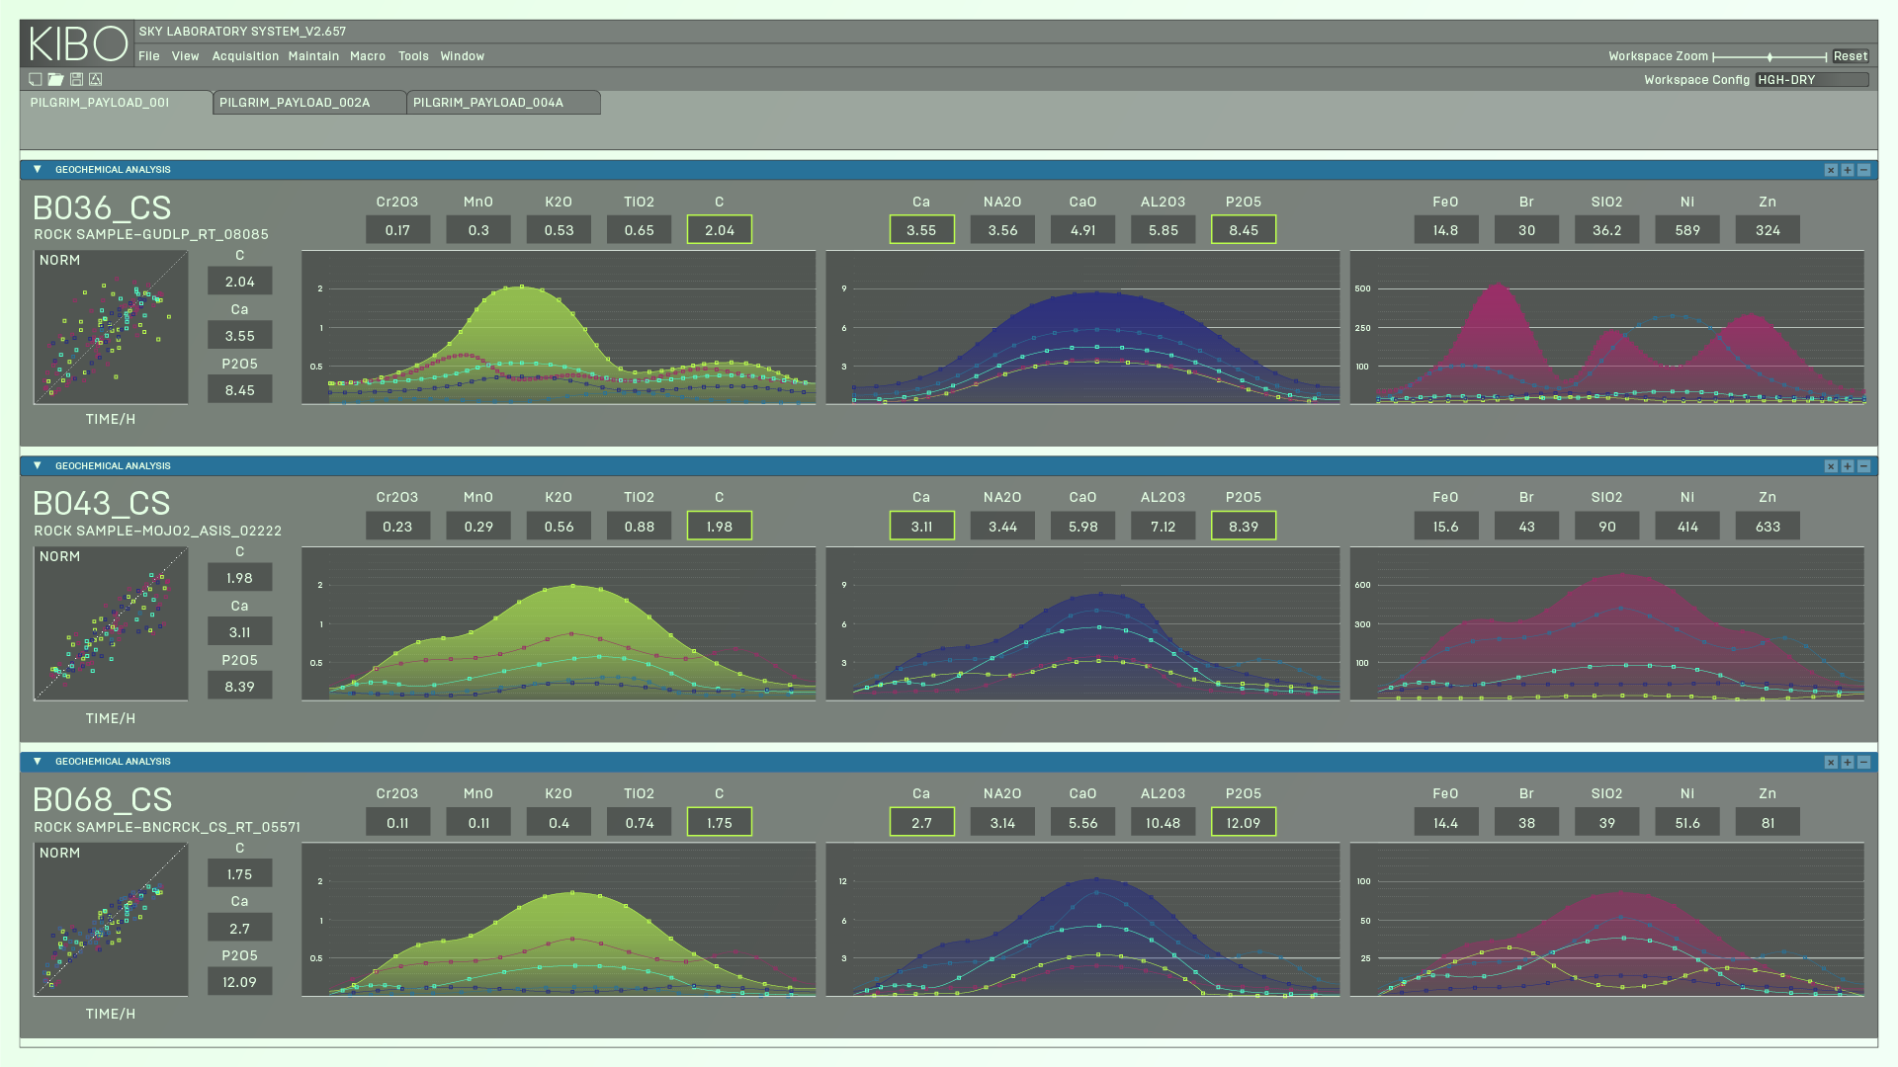The width and height of the screenshot is (1898, 1067).
Task: Select Cr2O3 value 0.17 in B036_CS
Action: pos(397,230)
